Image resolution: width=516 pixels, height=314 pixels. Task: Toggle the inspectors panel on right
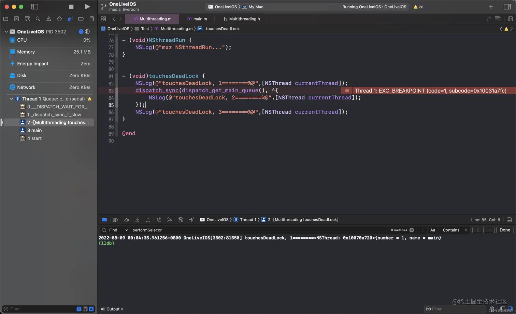click(x=507, y=6)
